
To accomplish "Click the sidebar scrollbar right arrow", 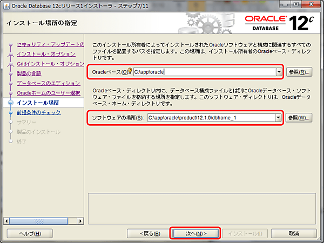I will (x=80, y=221).
